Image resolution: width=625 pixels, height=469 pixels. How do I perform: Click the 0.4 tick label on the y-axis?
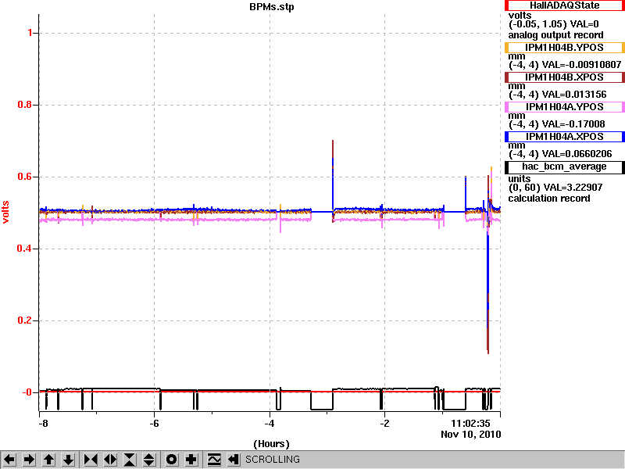[25, 249]
